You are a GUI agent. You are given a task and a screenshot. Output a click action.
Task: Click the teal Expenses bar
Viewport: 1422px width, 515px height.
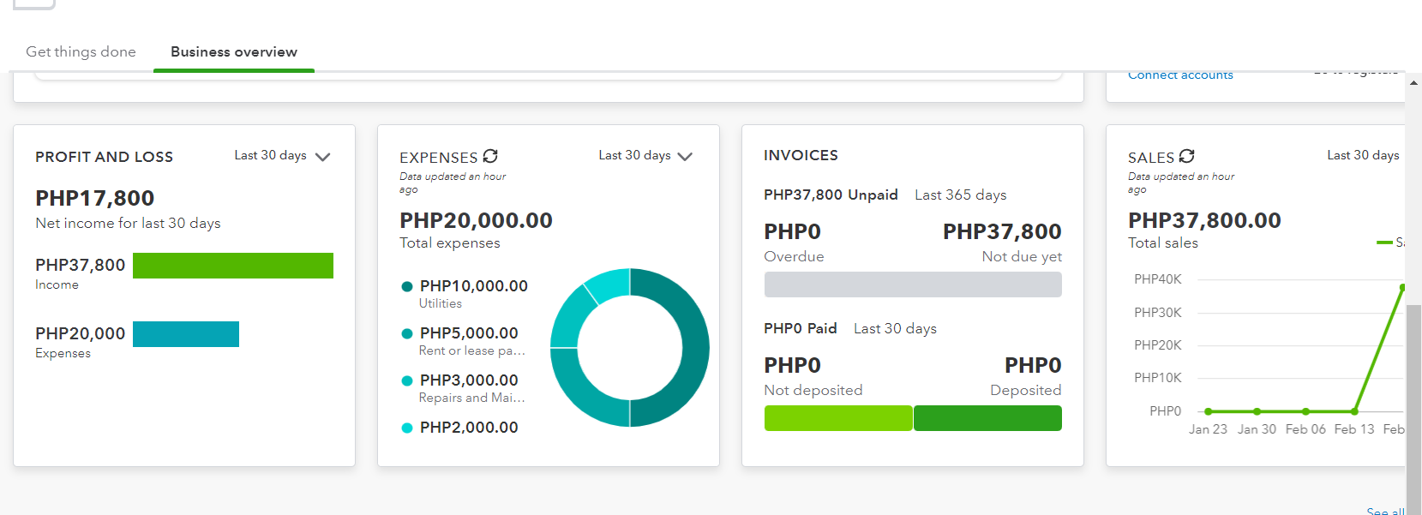pyautogui.click(x=186, y=334)
